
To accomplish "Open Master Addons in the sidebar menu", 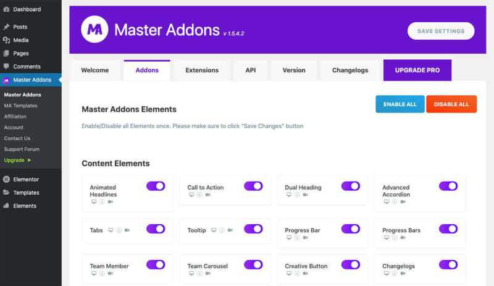I will 31,80.
